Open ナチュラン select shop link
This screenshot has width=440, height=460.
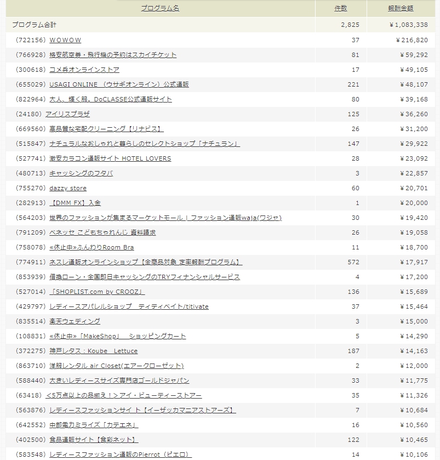(x=145, y=144)
